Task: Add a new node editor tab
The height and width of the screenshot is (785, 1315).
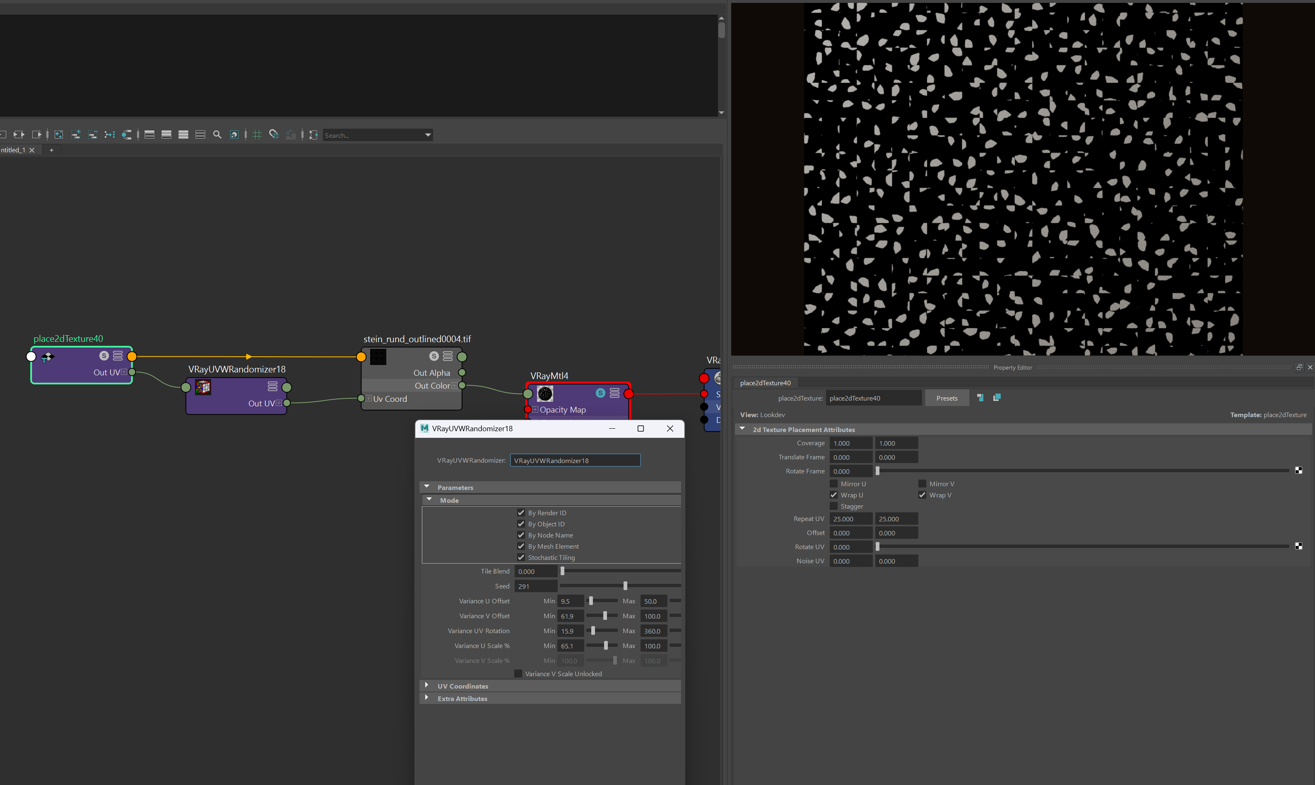Action: (x=51, y=150)
